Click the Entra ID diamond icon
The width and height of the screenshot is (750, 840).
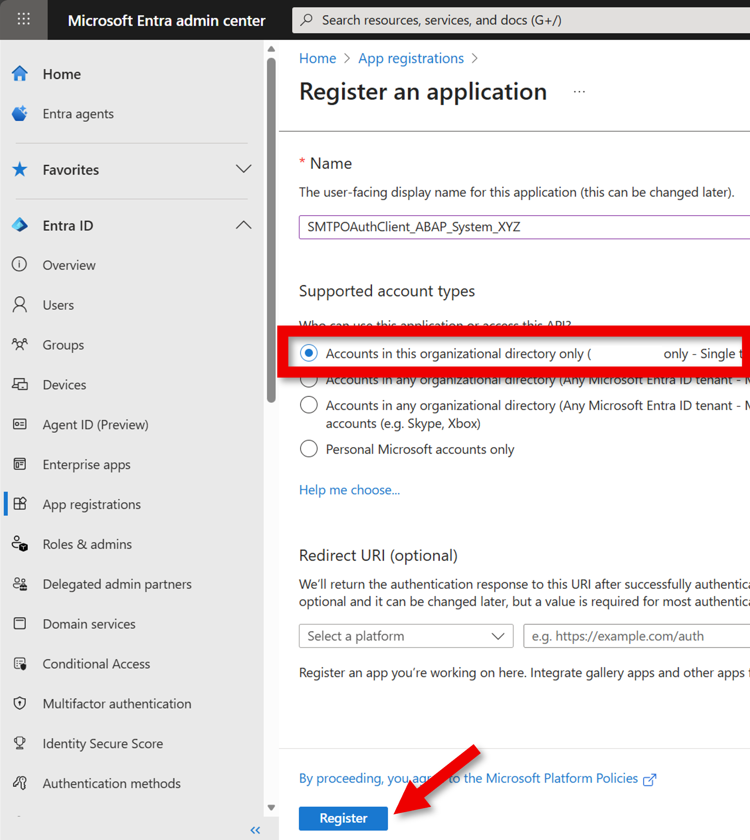(x=19, y=225)
